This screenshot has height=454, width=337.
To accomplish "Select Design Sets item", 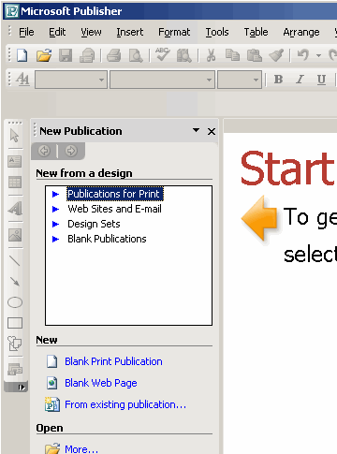I will pos(94,224).
